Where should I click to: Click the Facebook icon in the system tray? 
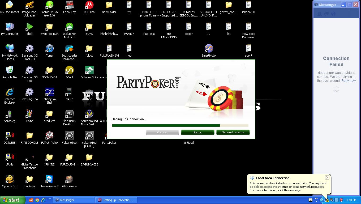pyautogui.click(x=336, y=200)
